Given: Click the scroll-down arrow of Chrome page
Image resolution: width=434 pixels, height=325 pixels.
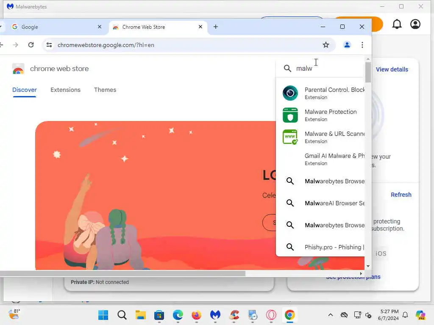Looking at the screenshot, I should point(368,266).
